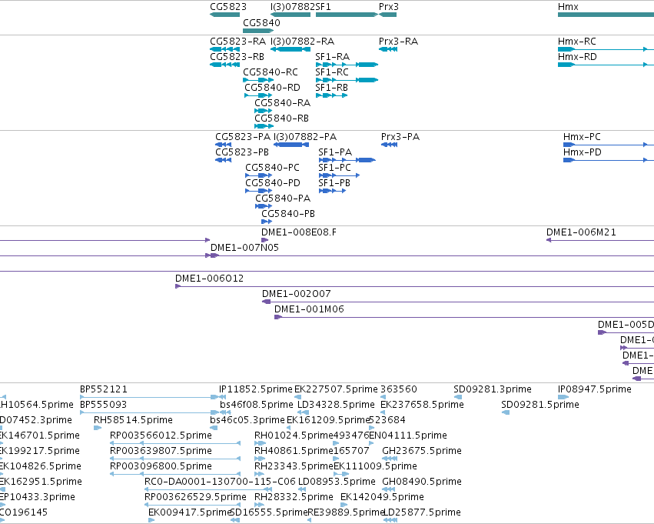Select EST EK227507.5prime
The width and height of the screenshot is (654, 524).
[x=336, y=389]
